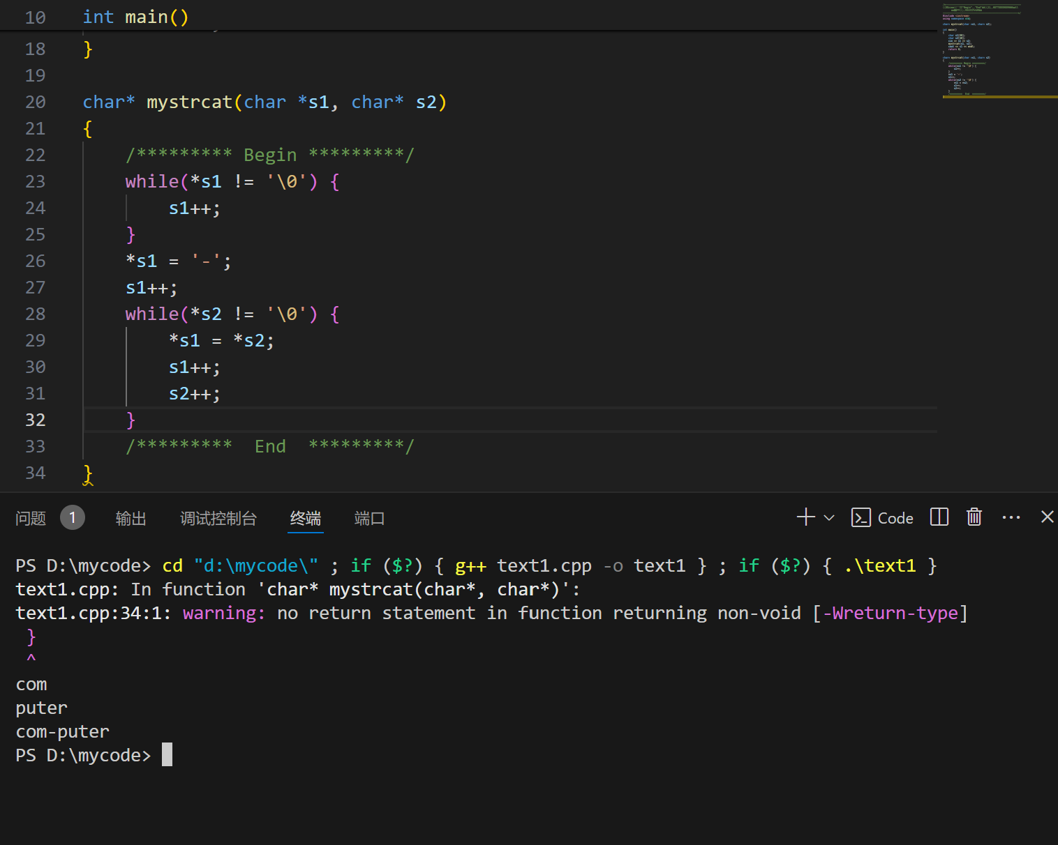Click line number 32 in gutter
This screenshot has height=845, width=1058.
(x=36, y=420)
